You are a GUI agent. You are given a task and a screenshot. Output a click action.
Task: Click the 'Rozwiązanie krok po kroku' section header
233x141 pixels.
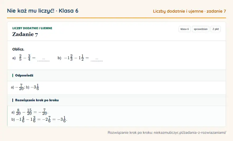click(x=116, y=100)
